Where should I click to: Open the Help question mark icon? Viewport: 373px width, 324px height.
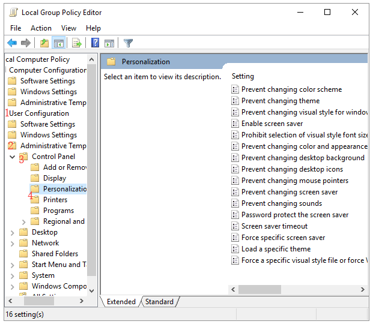(95, 43)
